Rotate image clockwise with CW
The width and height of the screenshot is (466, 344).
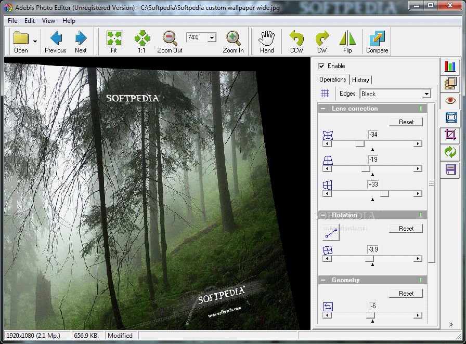322,42
